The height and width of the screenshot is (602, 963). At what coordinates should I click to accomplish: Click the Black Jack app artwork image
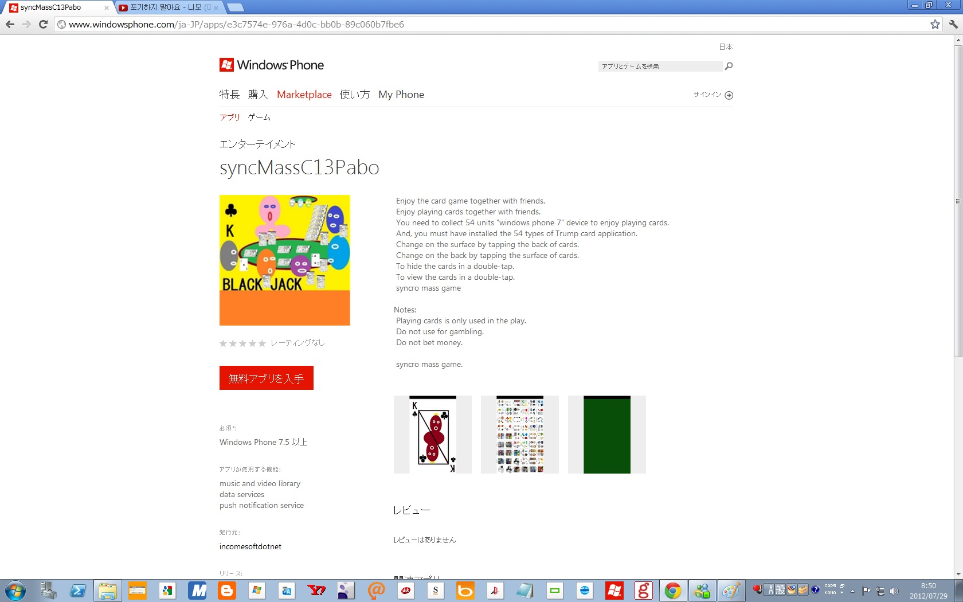[285, 260]
